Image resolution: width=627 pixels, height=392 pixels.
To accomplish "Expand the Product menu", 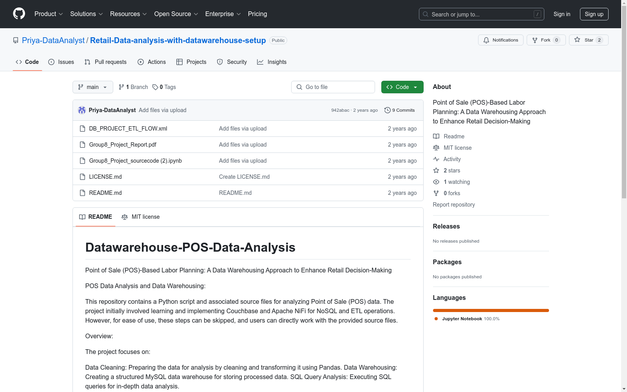I will 49,14.
